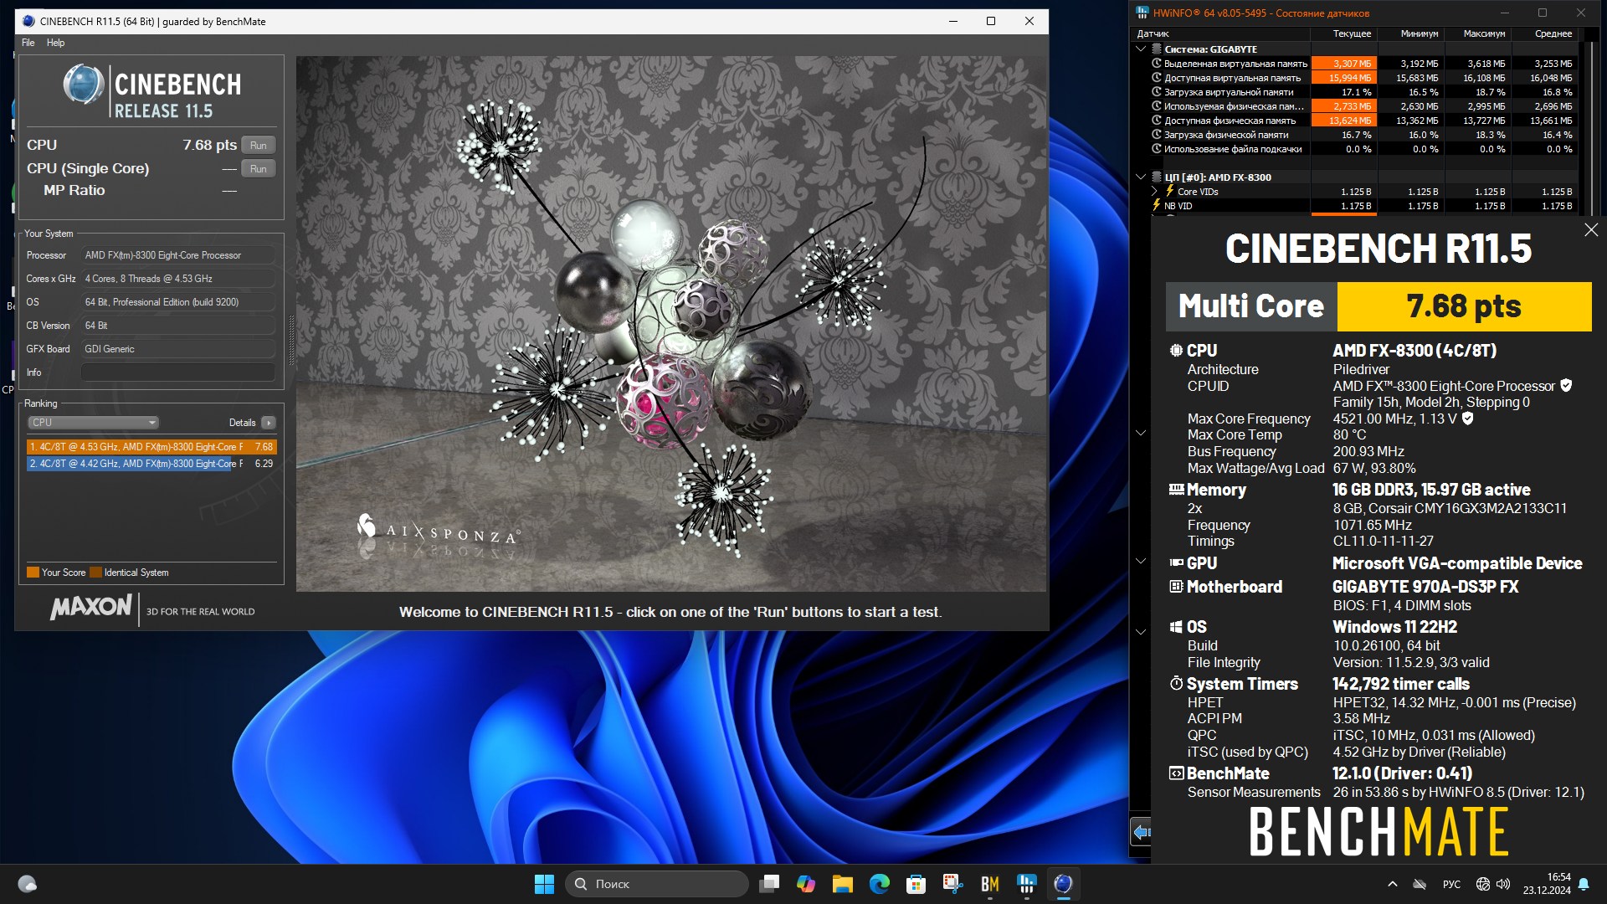Open the Windows Start menu
The width and height of the screenshot is (1607, 904).
click(544, 884)
